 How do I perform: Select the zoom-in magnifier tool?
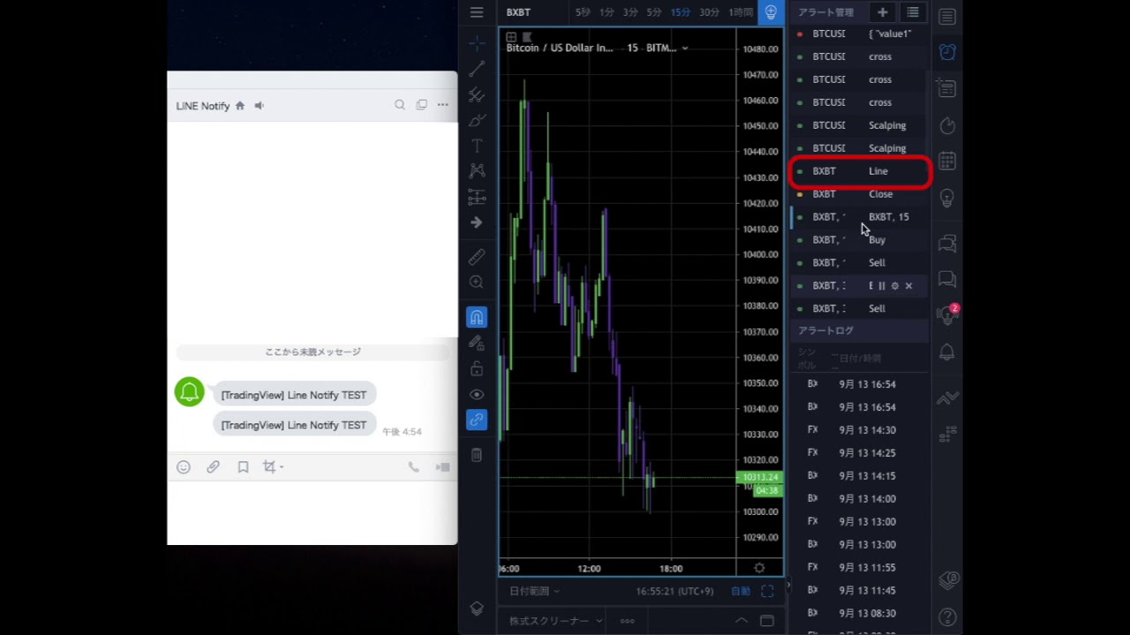click(x=477, y=282)
